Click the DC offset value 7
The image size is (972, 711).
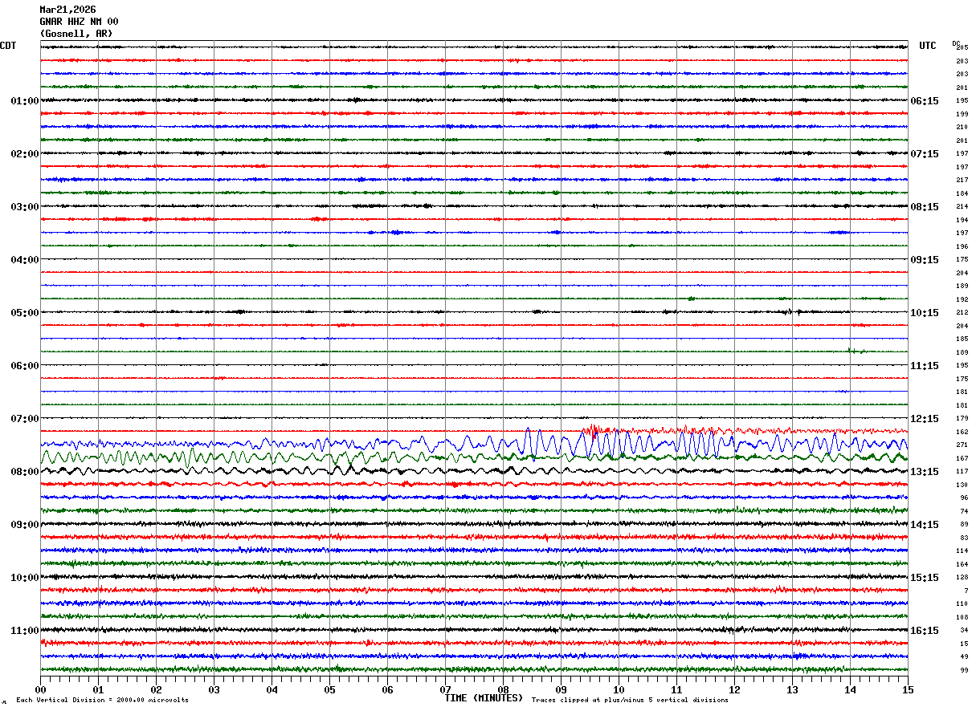point(966,591)
